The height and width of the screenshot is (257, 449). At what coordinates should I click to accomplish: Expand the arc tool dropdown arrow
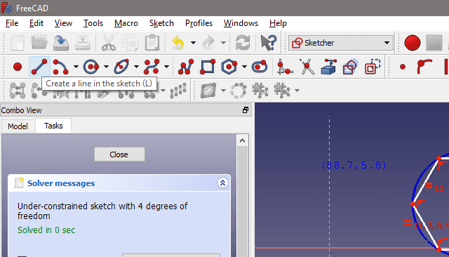click(76, 67)
